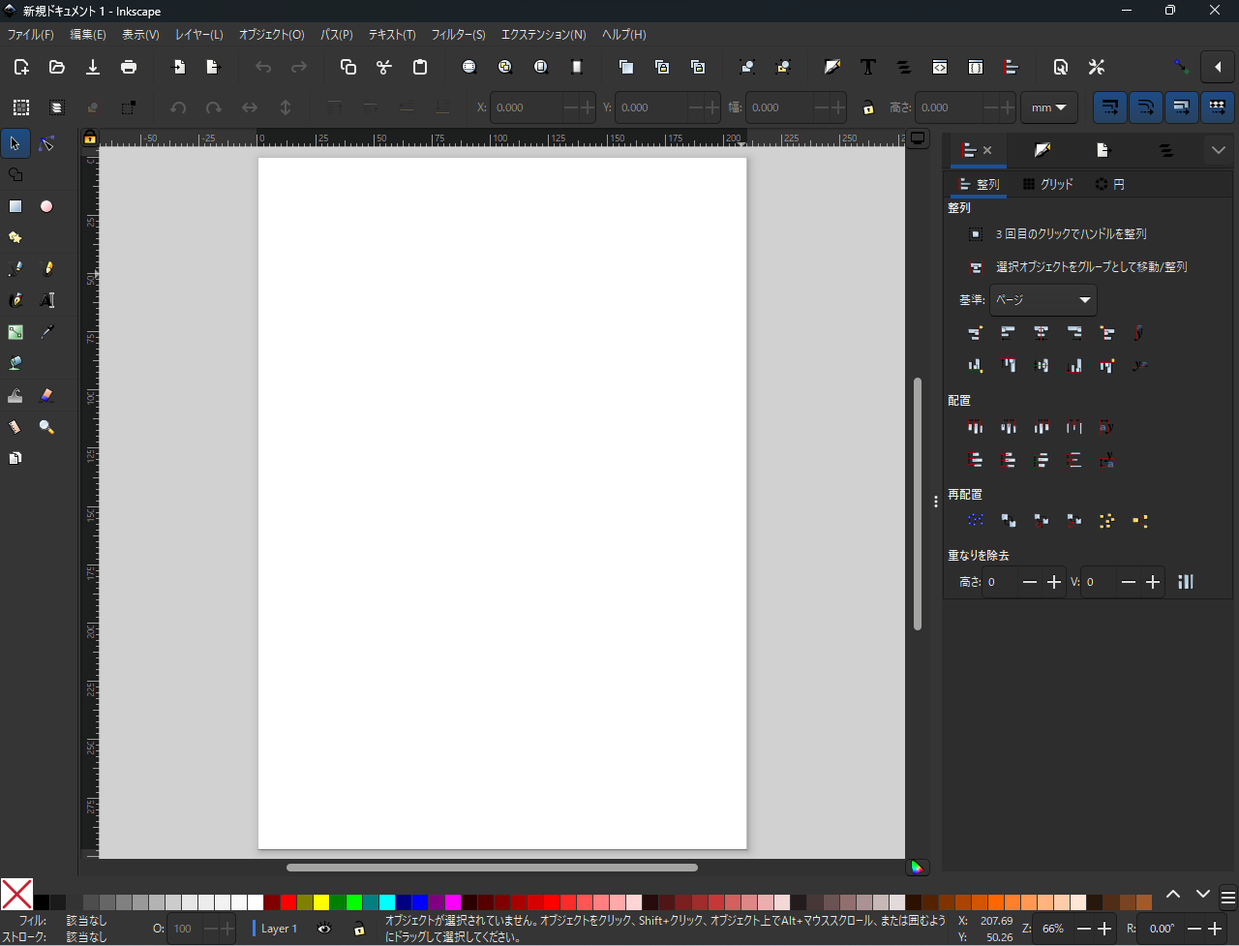
Task: Choose the Ellipse circle tool
Action: (x=46, y=206)
